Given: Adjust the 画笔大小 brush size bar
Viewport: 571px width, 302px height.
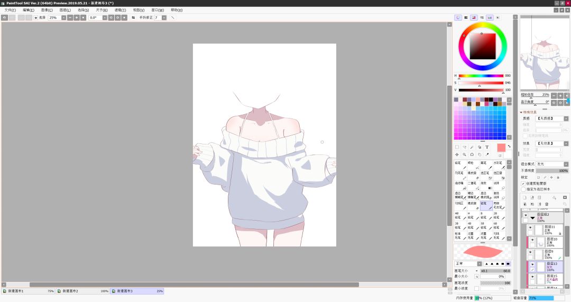Looking at the screenshot, I should [x=495, y=271].
